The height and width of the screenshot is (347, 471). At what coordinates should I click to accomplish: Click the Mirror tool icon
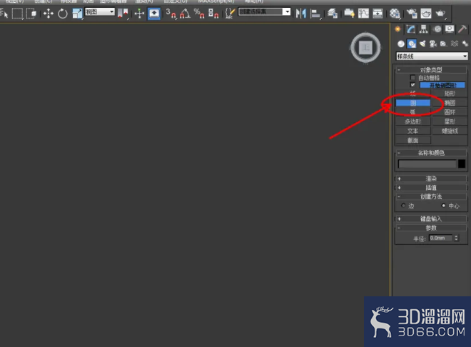tap(300, 14)
